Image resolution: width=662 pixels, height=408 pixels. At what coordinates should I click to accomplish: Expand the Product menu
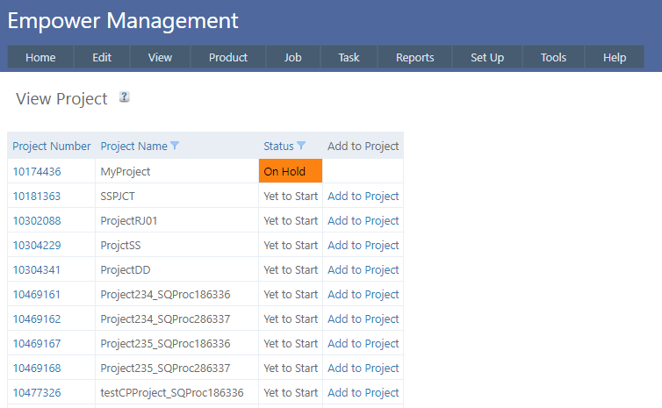[x=228, y=58]
